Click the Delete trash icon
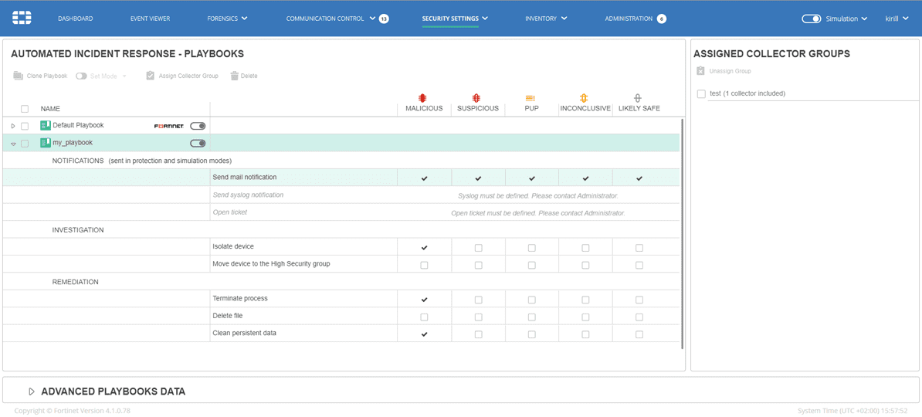Viewport: 922px width, 417px height. point(234,76)
